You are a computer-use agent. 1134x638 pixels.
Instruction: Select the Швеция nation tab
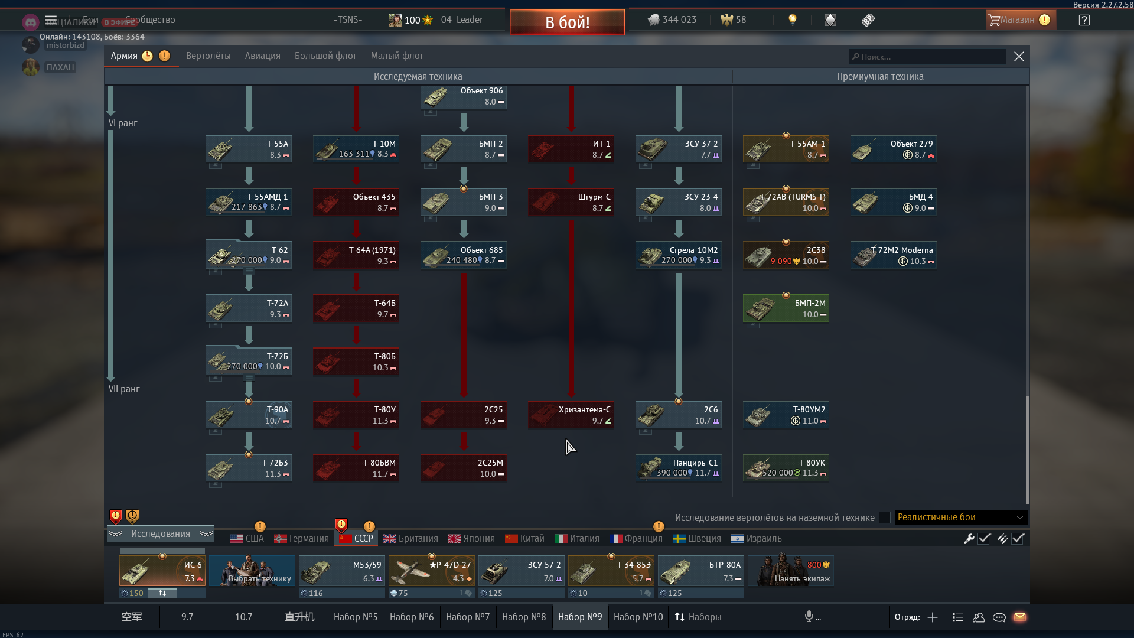point(697,539)
